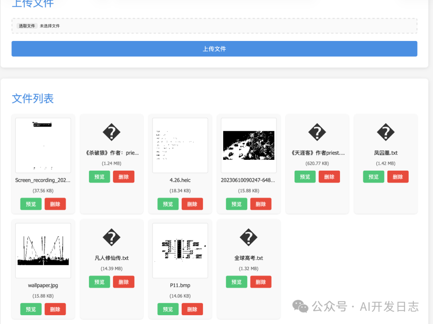The image size is (433, 324).
Task: Delete the 全球高考.txt file
Action: tap(261, 282)
